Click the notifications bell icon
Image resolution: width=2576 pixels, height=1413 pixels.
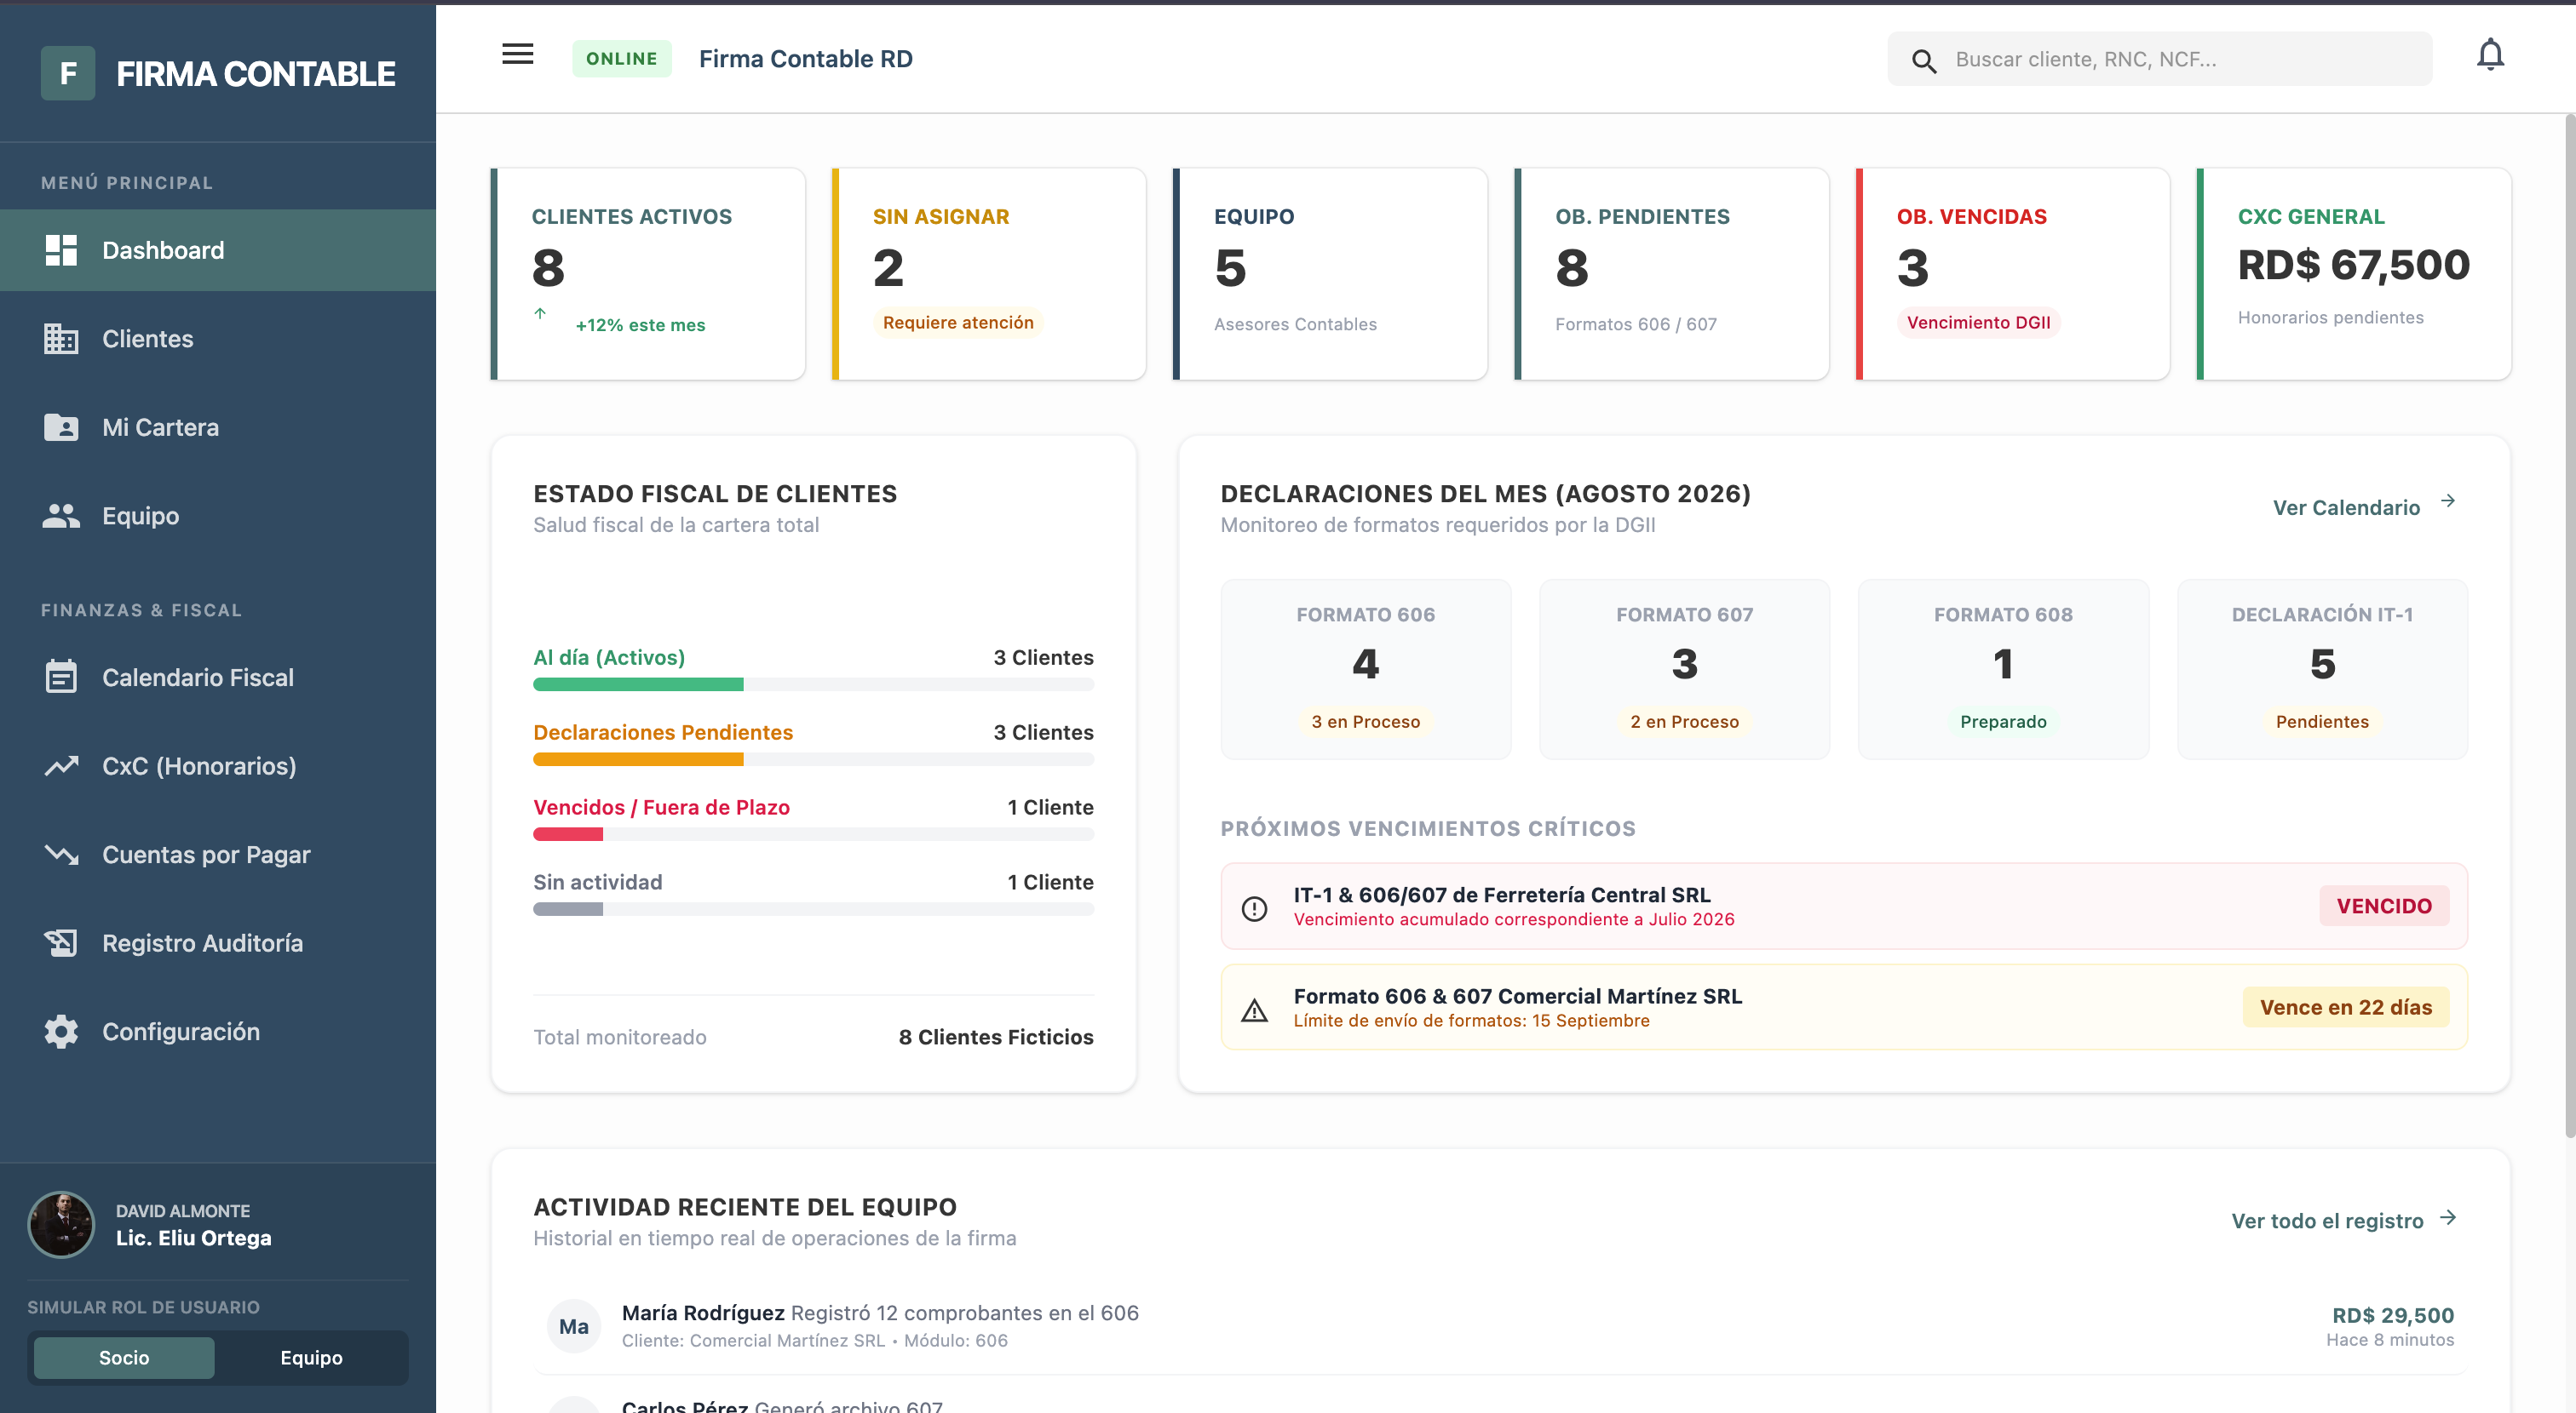point(2489,55)
